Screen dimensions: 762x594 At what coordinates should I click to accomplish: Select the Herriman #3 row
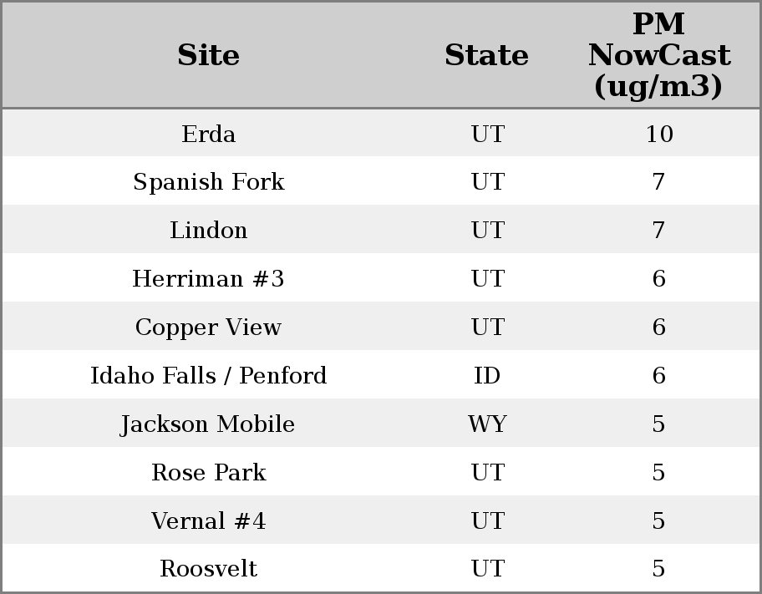click(x=208, y=279)
